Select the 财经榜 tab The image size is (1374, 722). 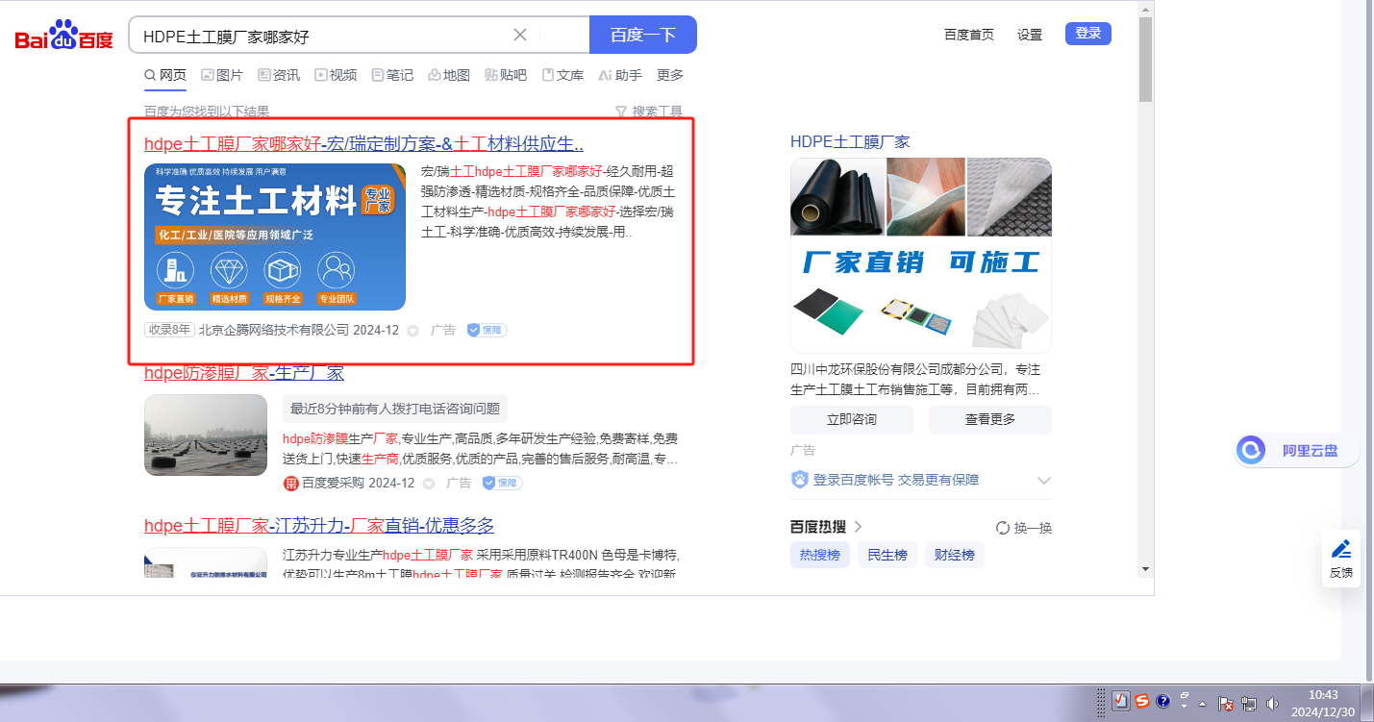click(955, 555)
